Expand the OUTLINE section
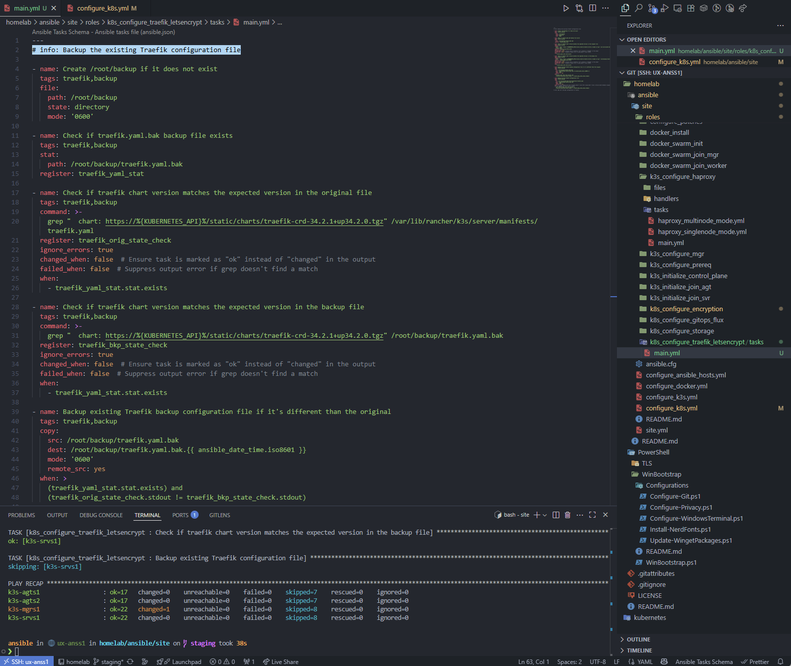Image resolution: width=791 pixels, height=666 pixels. (638, 639)
